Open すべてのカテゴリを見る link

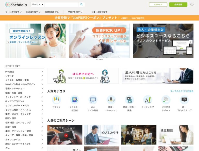(x=182, y=91)
